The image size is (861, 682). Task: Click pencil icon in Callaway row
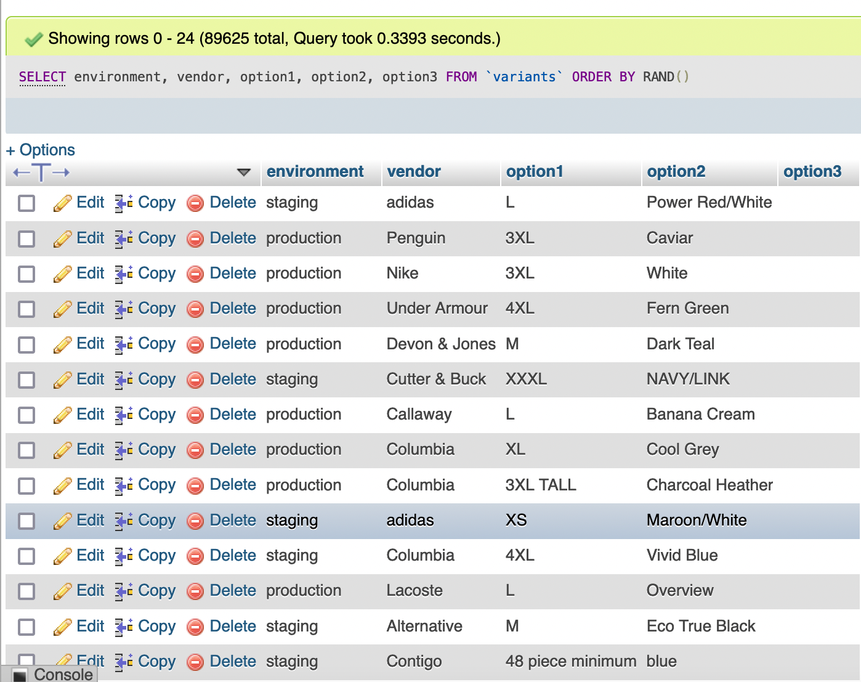click(62, 415)
